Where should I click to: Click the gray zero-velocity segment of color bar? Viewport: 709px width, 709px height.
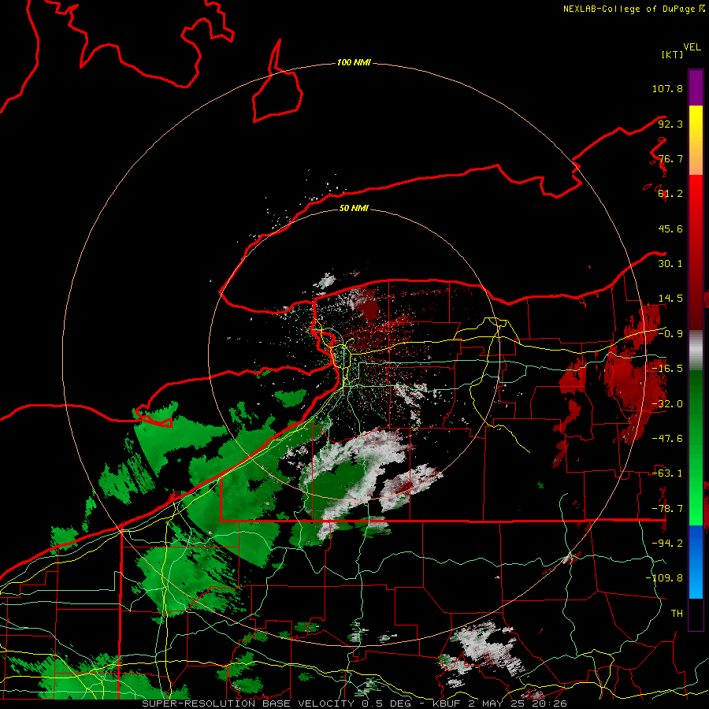tap(696, 351)
